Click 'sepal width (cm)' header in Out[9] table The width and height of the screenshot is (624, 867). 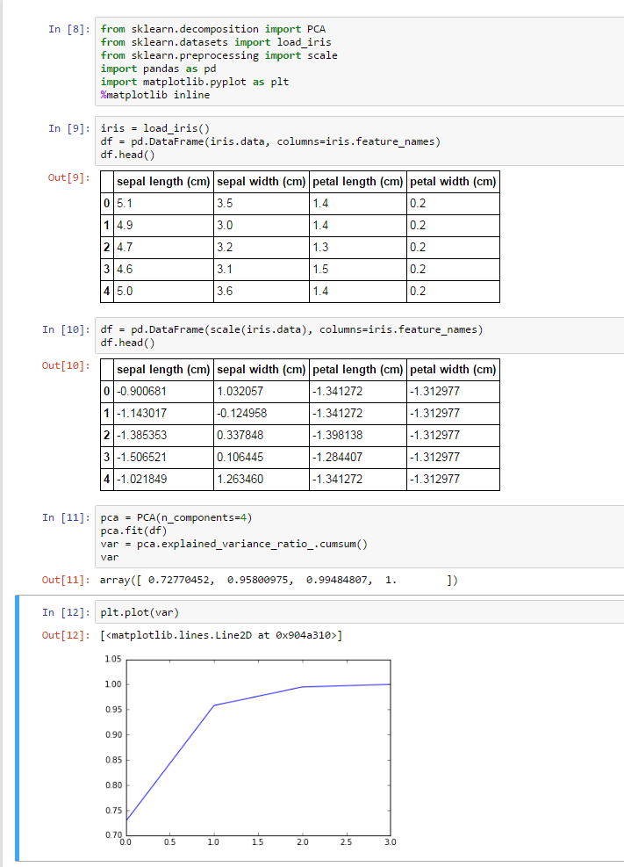tap(262, 182)
